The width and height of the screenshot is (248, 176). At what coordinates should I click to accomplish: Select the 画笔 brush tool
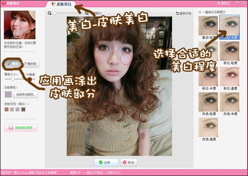click(13, 63)
